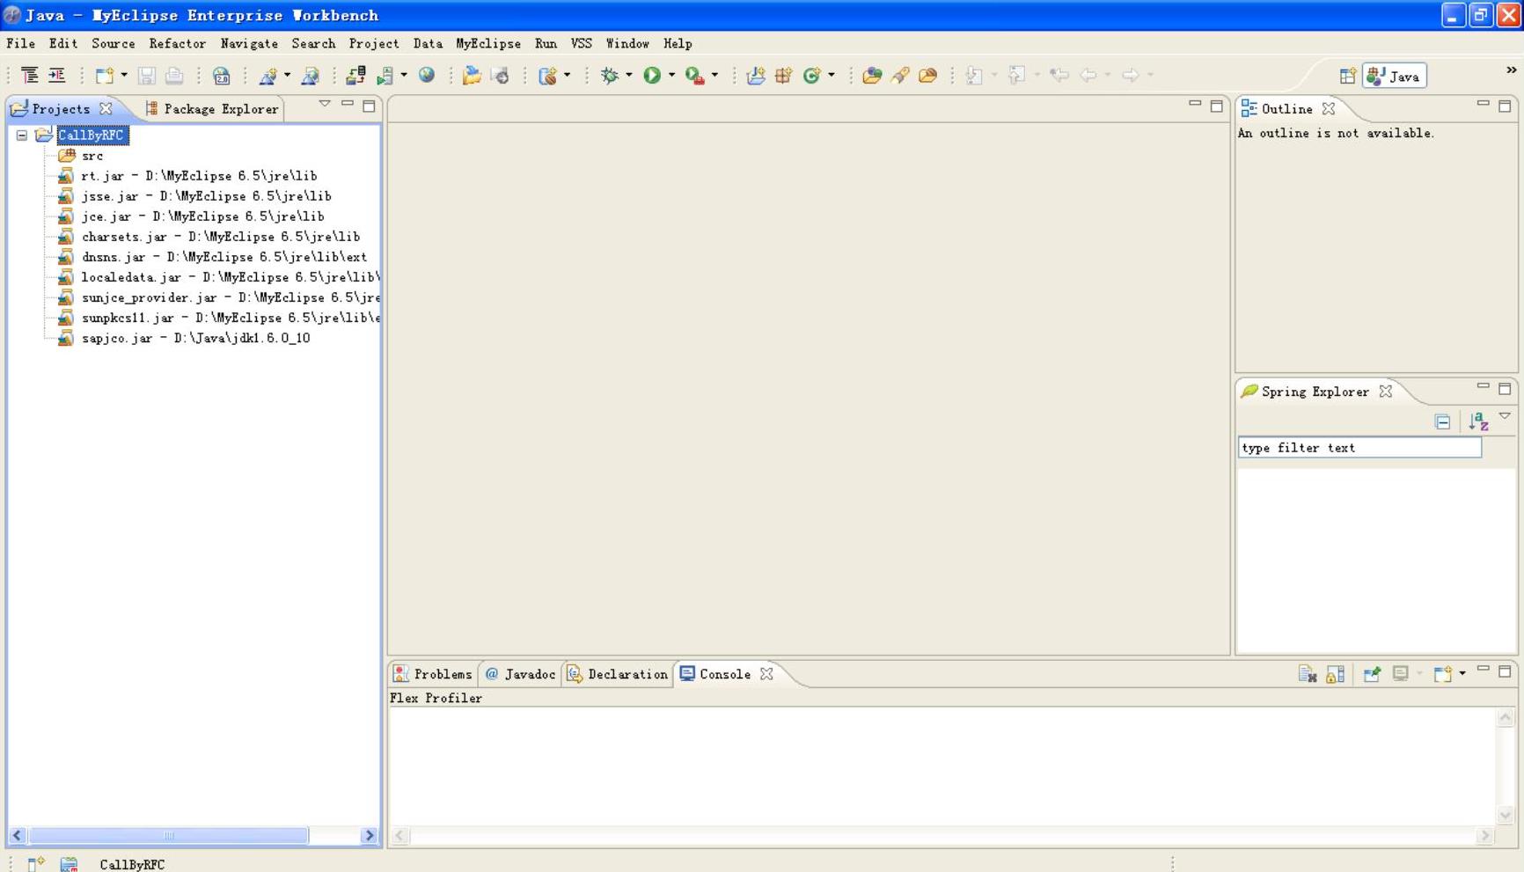Click the new fast view icon in status bar
The image size is (1524, 872).
pyautogui.click(x=35, y=864)
